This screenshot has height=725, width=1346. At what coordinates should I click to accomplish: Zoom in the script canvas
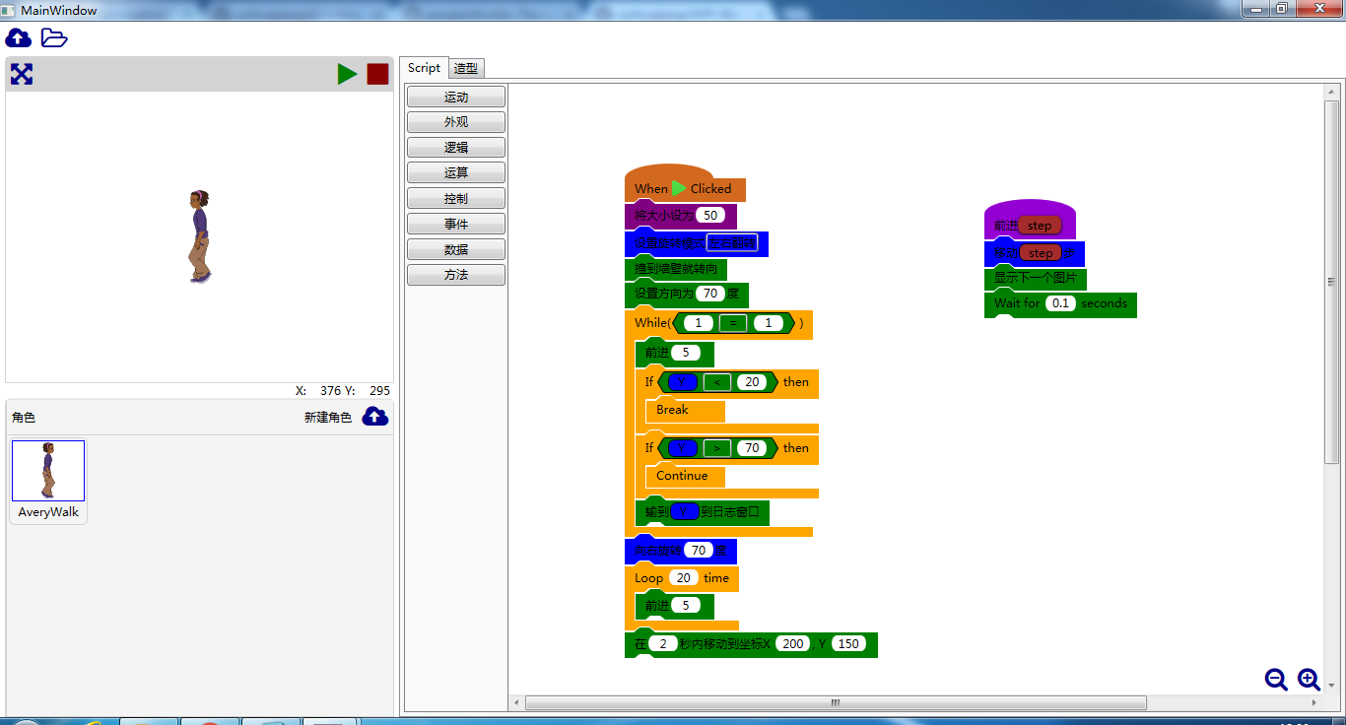tap(1309, 680)
